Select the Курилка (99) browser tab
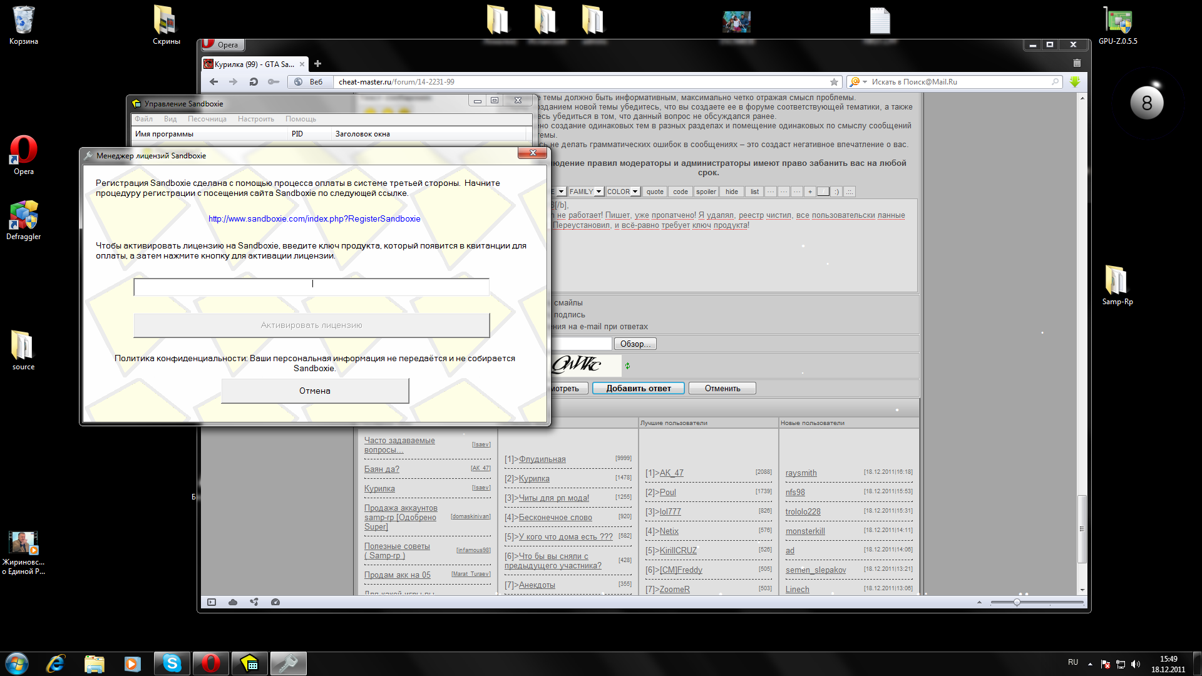1202x676 pixels. click(254, 64)
